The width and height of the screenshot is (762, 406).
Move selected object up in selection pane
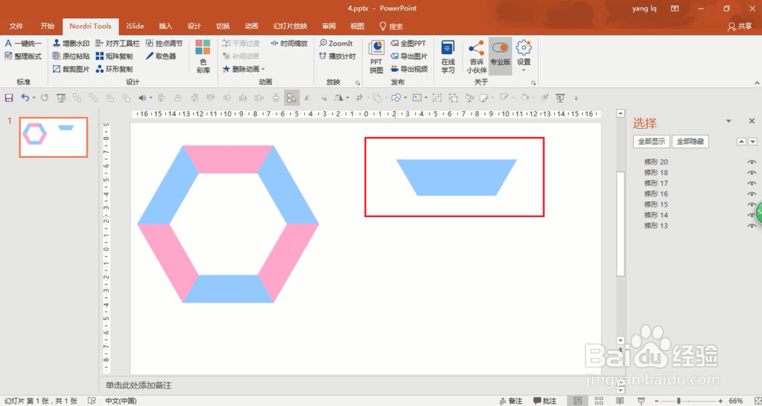741,142
